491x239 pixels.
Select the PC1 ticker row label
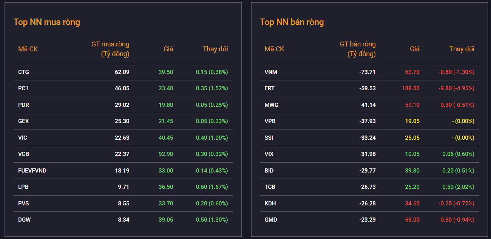click(23, 88)
